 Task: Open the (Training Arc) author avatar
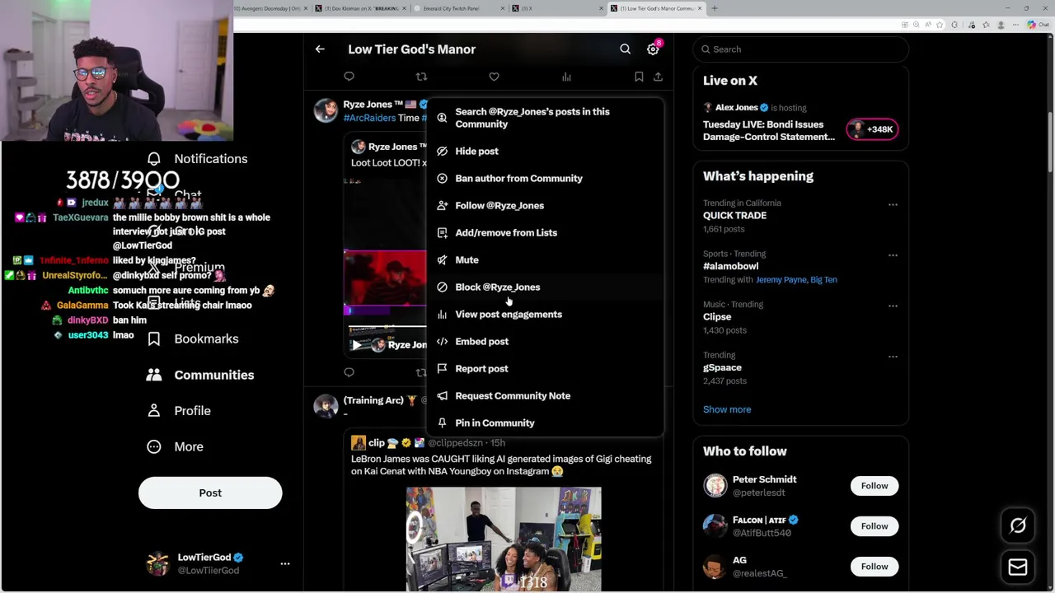[x=326, y=406]
